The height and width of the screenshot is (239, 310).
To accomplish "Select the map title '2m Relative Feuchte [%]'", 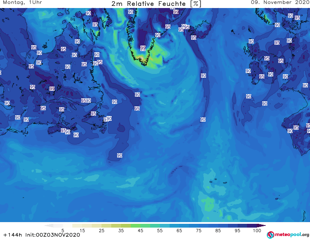I will coord(156,4).
